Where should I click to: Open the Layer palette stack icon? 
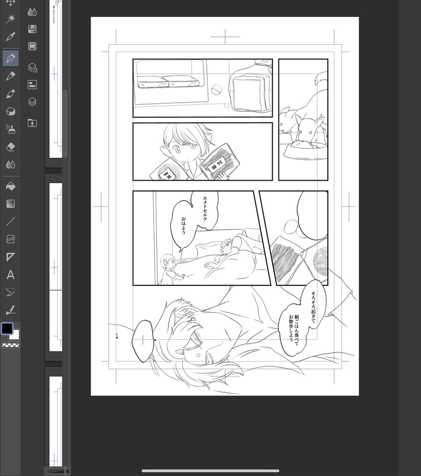(x=32, y=102)
